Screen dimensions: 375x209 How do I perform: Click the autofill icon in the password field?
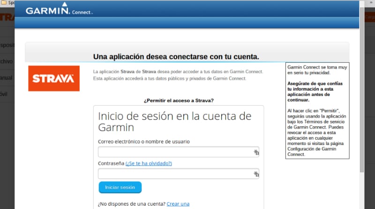(256, 174)
